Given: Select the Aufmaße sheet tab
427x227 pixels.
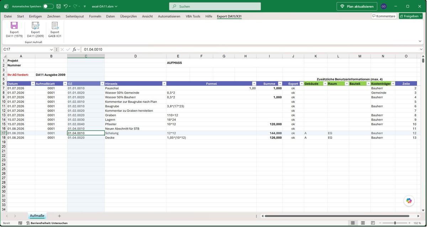Looking at the screenshot, I should click(x=37, y=216).
